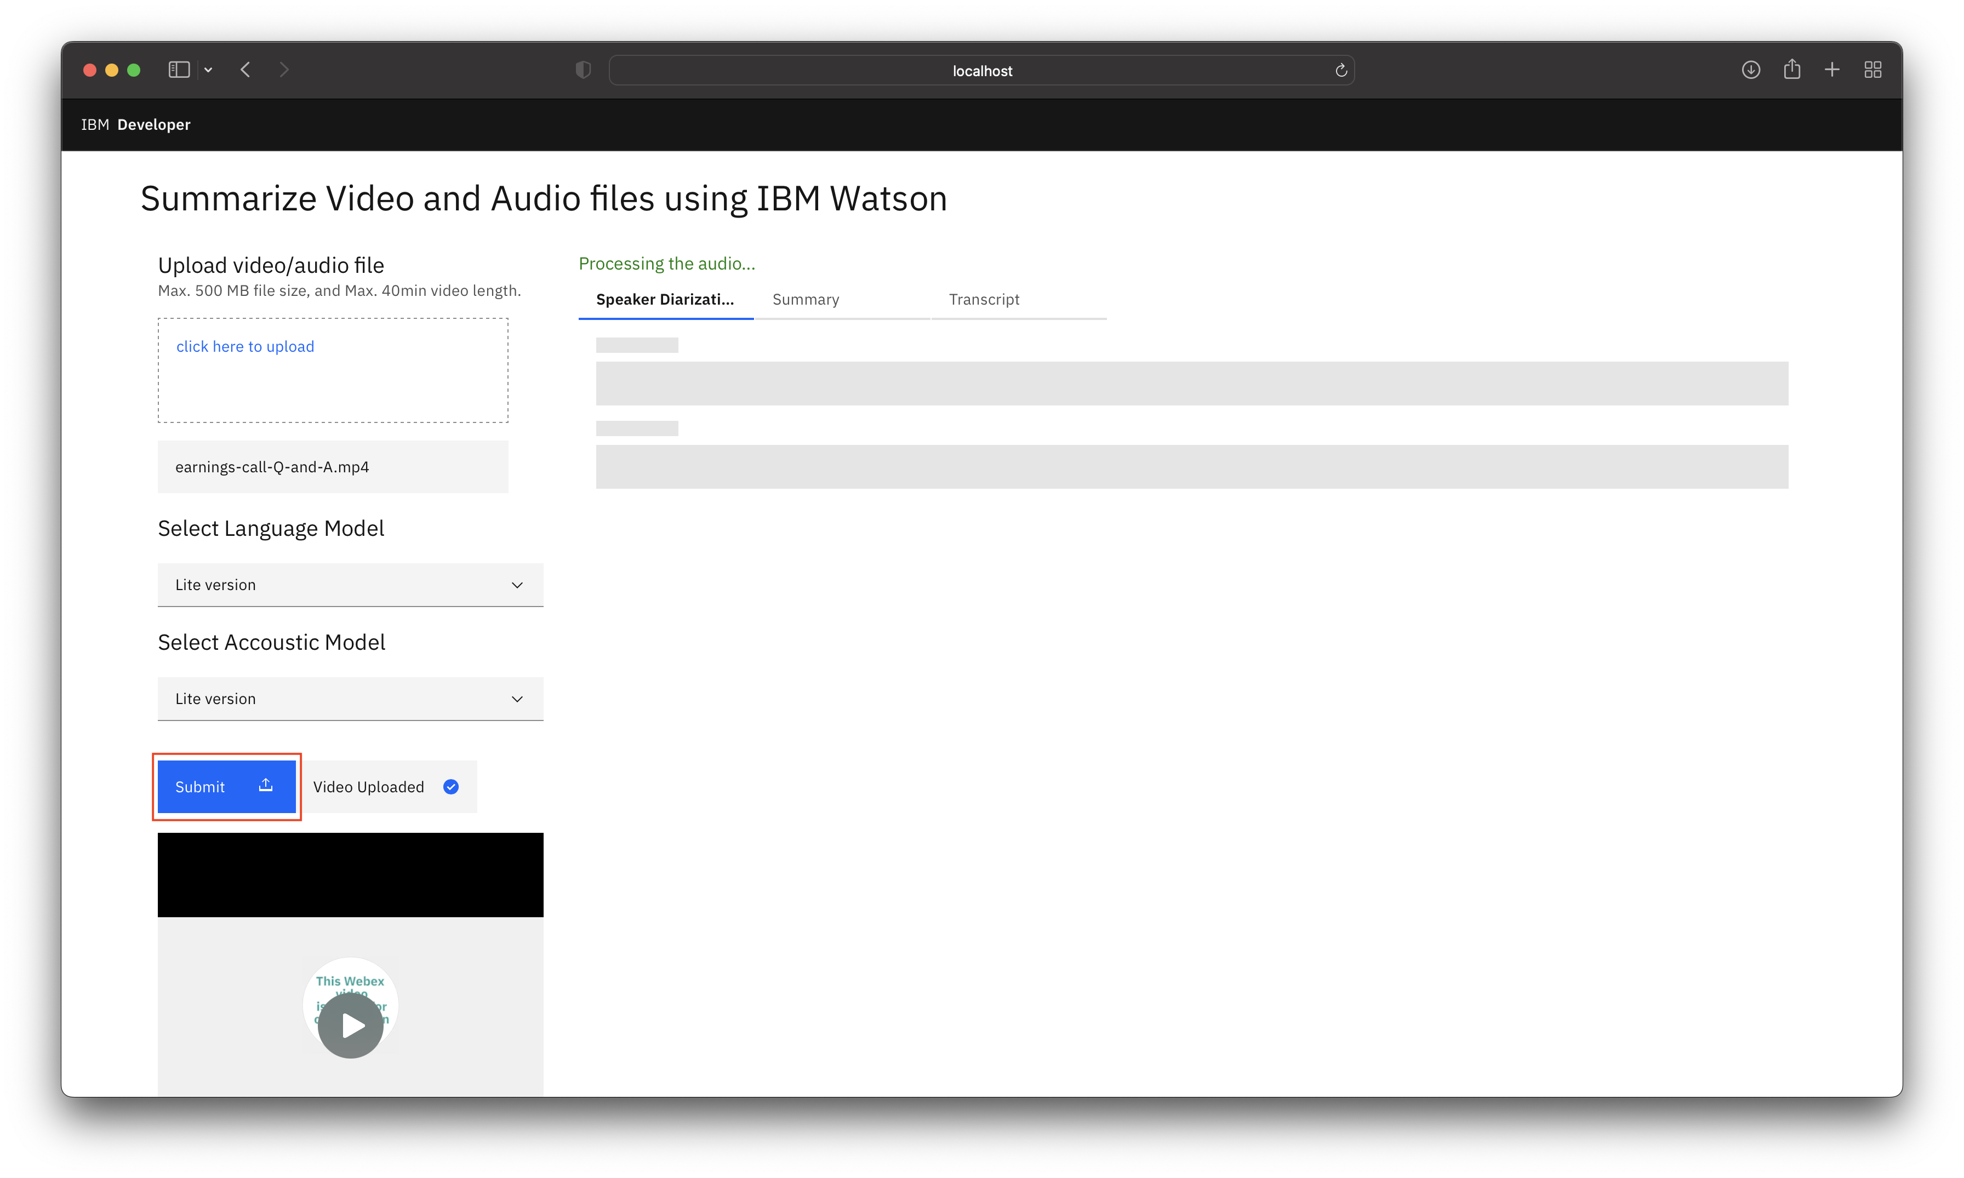Go back with the browser back arrow
Screen dimensions: 1964x1178
point(245,70)
